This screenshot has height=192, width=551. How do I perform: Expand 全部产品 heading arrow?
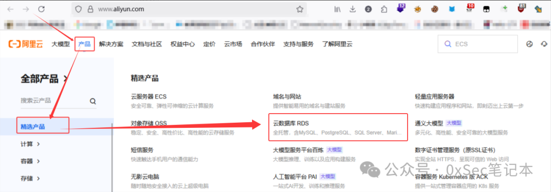coord(65,79)
